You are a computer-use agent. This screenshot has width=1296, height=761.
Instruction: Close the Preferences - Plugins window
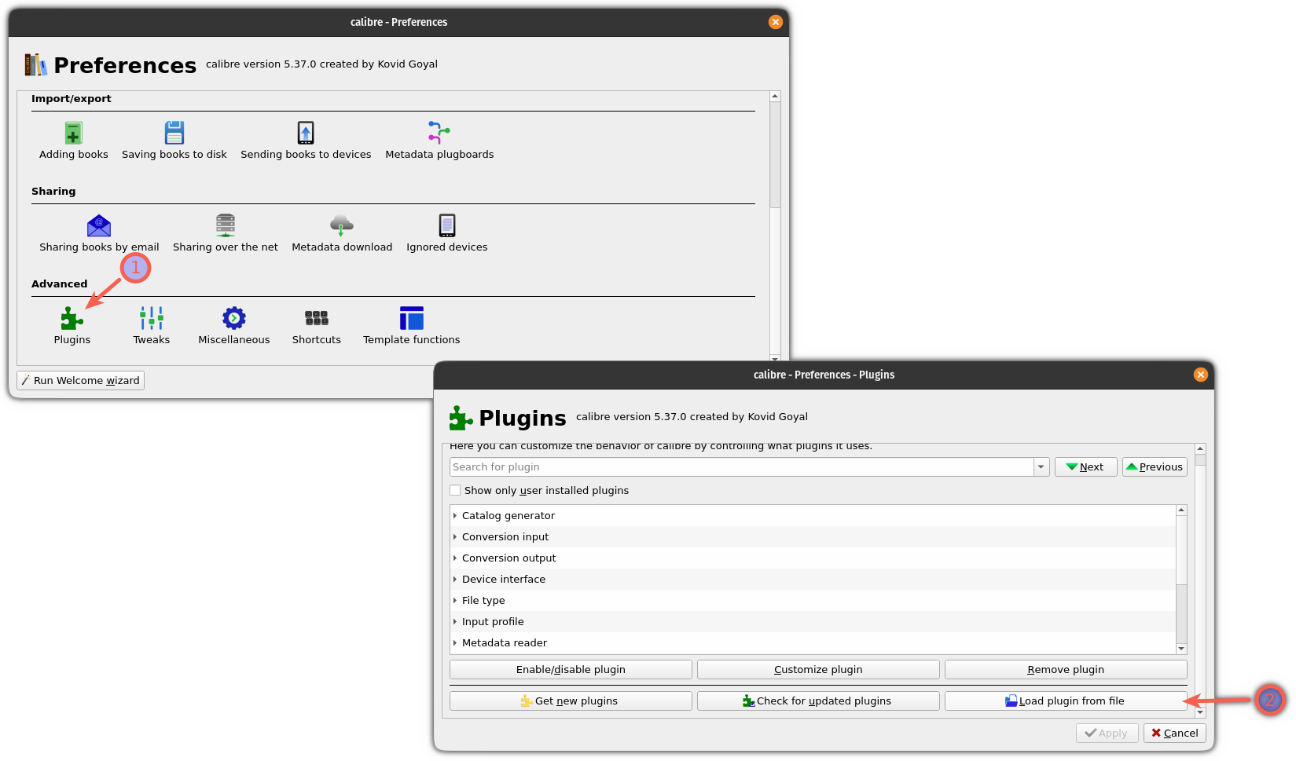point(1201,375)
